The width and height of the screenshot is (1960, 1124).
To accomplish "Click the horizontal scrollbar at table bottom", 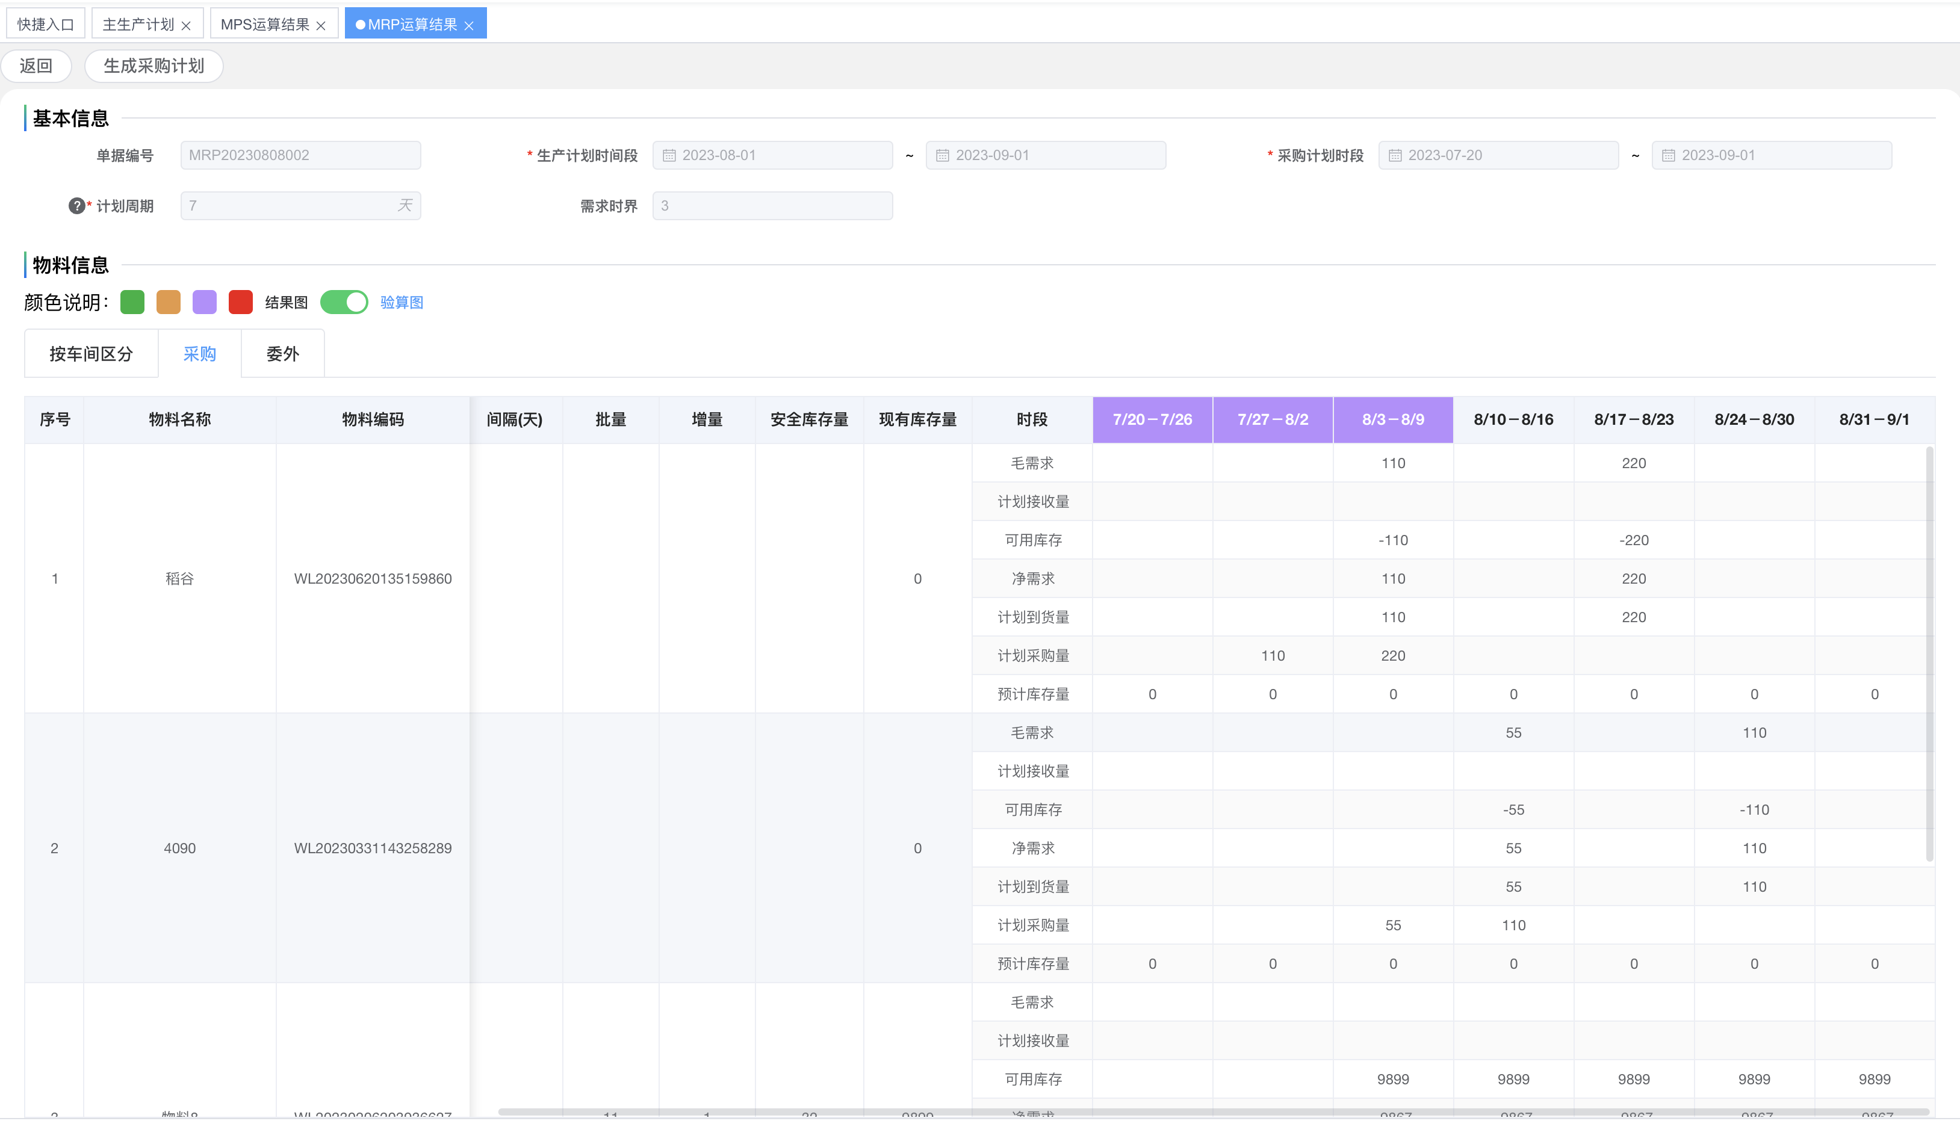I will click(1212, 1111).
